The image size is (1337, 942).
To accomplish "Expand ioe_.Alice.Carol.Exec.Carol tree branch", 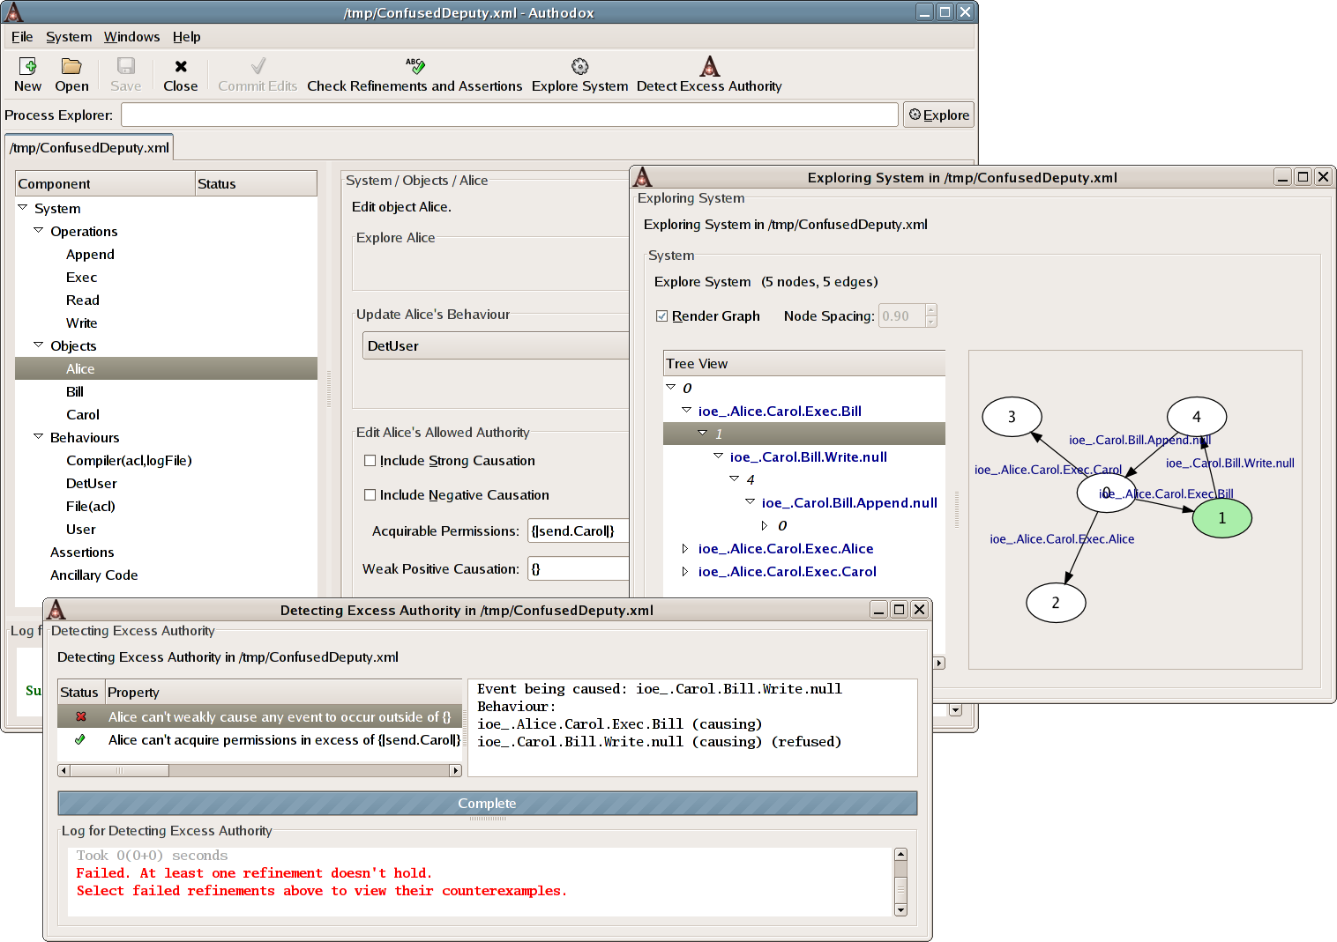I will click(x=685, y=571).
